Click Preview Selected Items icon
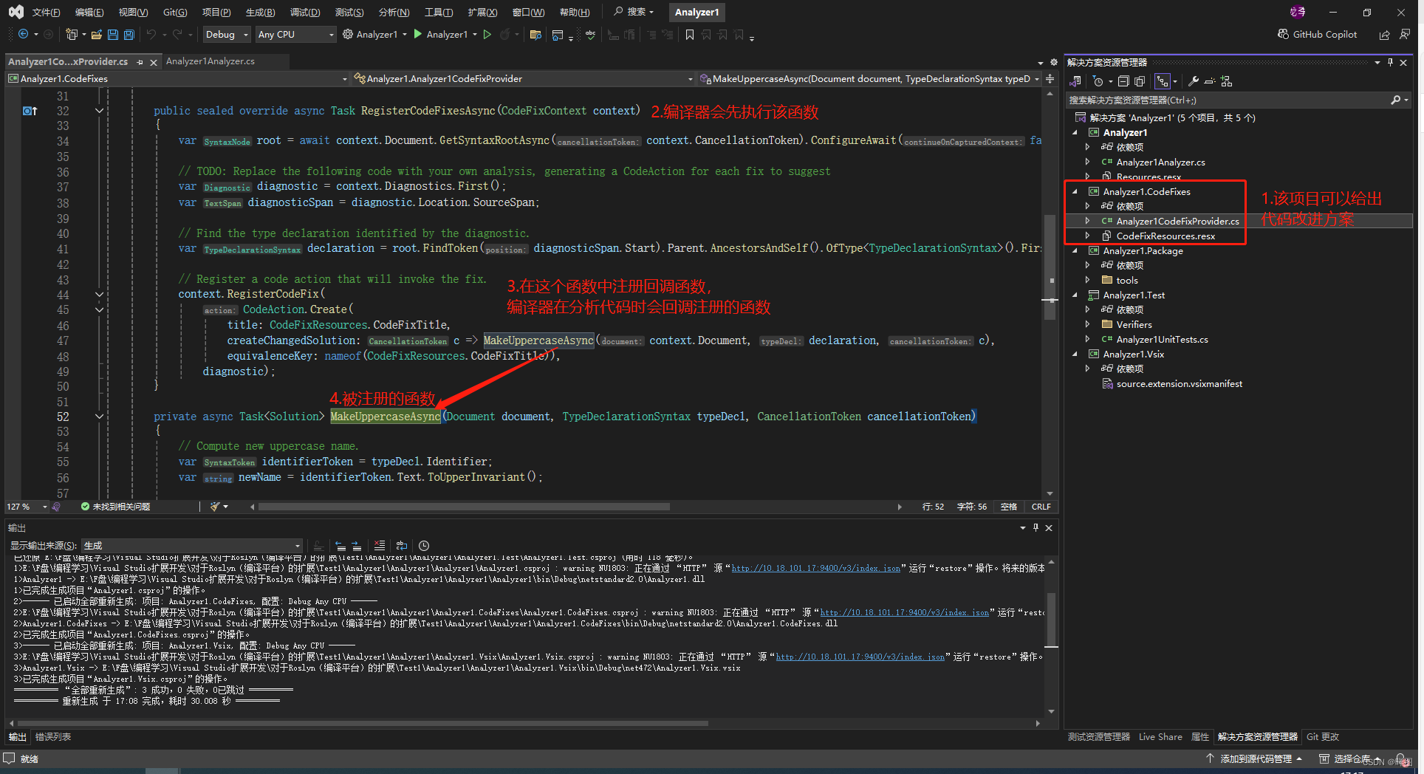This screenshot has height=774, width=1424. (1210, 81)
